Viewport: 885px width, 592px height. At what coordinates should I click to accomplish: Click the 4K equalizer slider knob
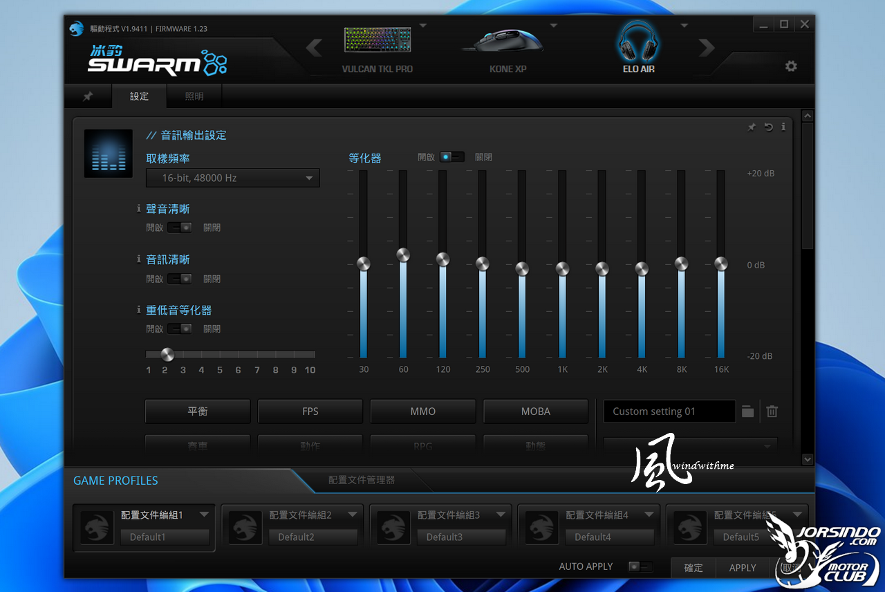tap(642, 268)
